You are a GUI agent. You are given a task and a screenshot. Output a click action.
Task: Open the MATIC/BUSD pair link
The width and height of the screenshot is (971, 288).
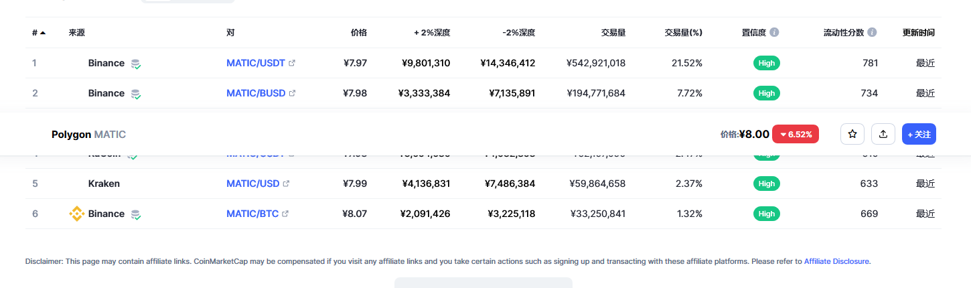pos(256,93)
